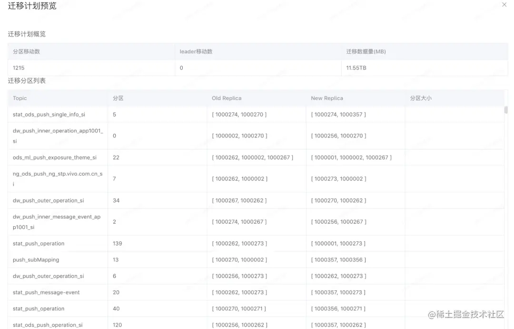Close the migration plan preview dialog
Image resolution: width=514 pixels, height=329 pixels.
point(504,5)
